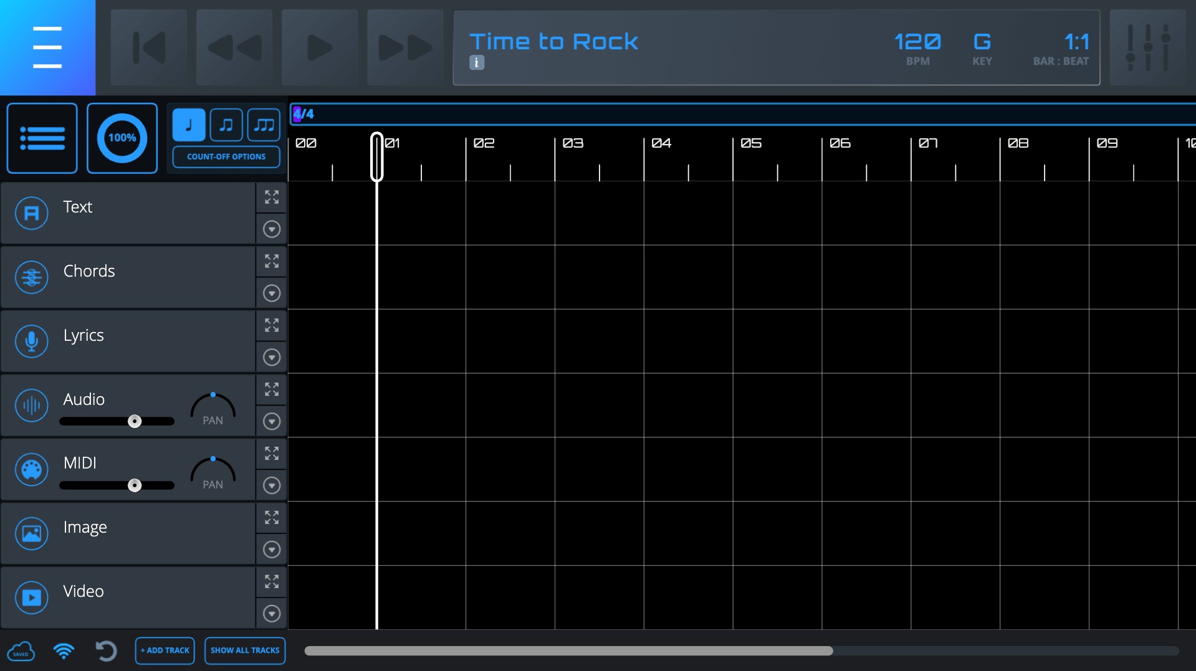This screenshot has height=671, width=1196.
Task: Toggle the quarter note count-off option
Action: (x=188, y=125)
